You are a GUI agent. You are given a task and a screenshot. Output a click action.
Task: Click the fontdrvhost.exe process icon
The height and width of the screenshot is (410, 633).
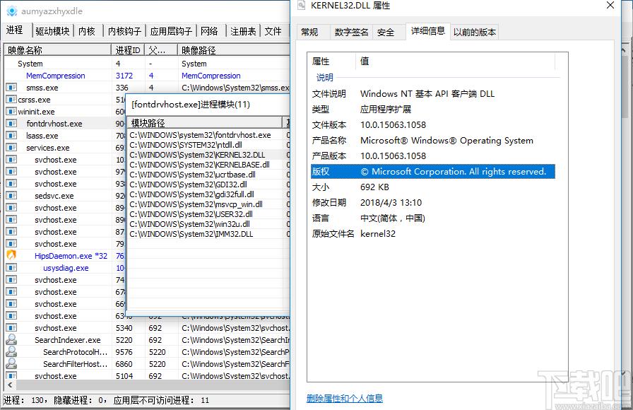click(11, 123)
